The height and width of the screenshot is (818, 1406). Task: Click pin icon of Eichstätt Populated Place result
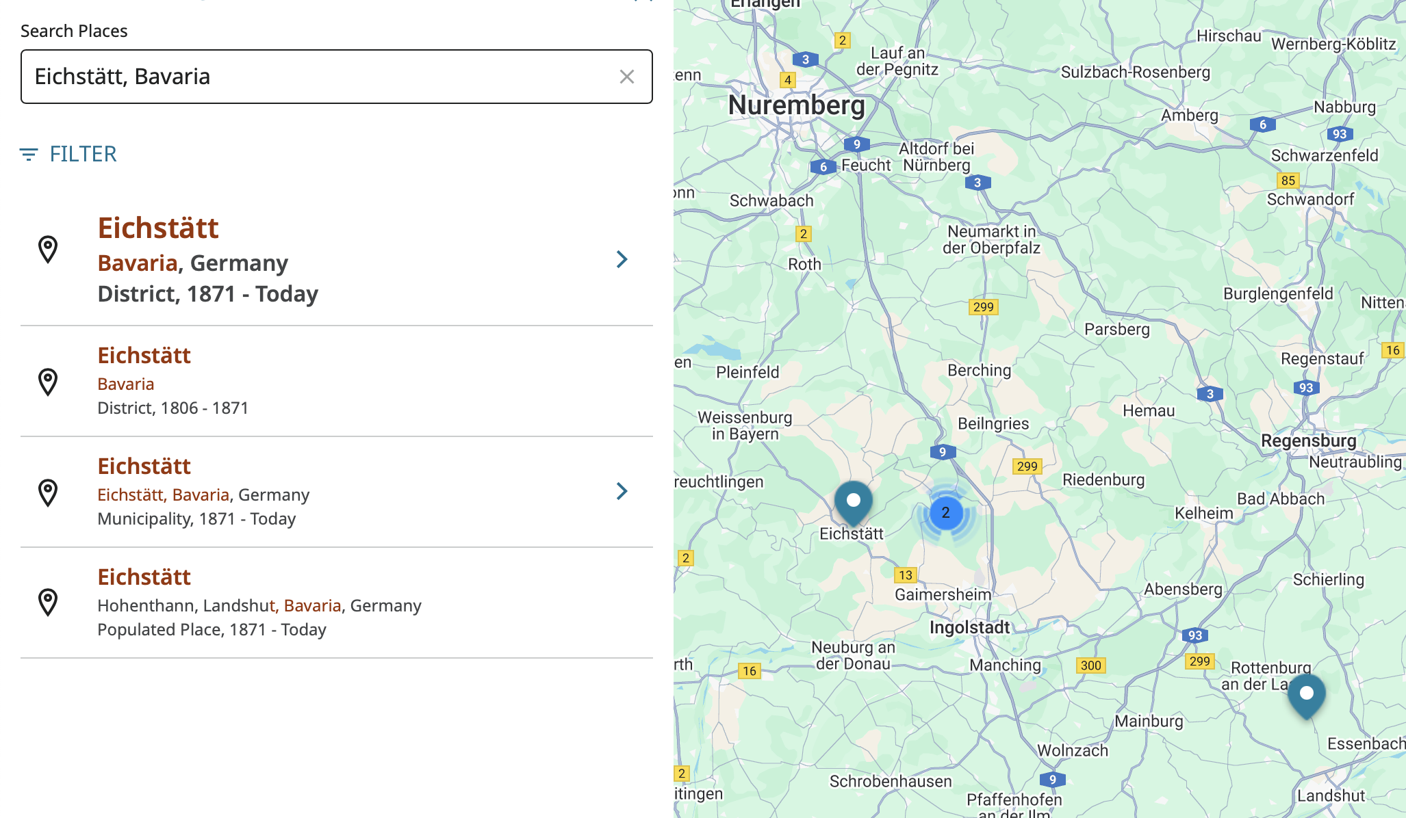[48, 603]
